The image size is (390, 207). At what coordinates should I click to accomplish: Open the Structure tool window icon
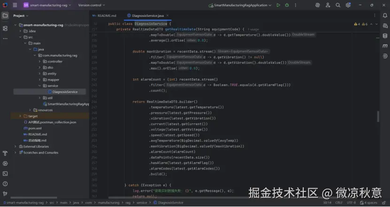pyautogui.click(x=5, y=29)
